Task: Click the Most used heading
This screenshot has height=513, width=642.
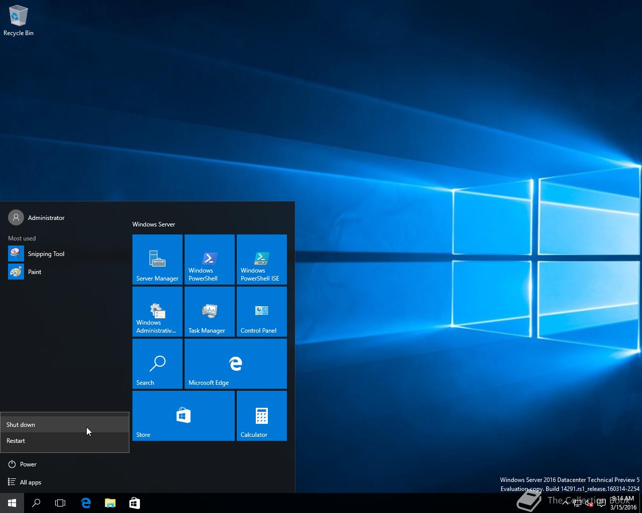Action: point(22,238)
